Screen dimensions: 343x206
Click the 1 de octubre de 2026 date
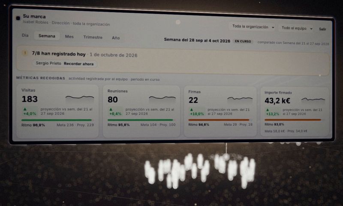pos(114,55)
